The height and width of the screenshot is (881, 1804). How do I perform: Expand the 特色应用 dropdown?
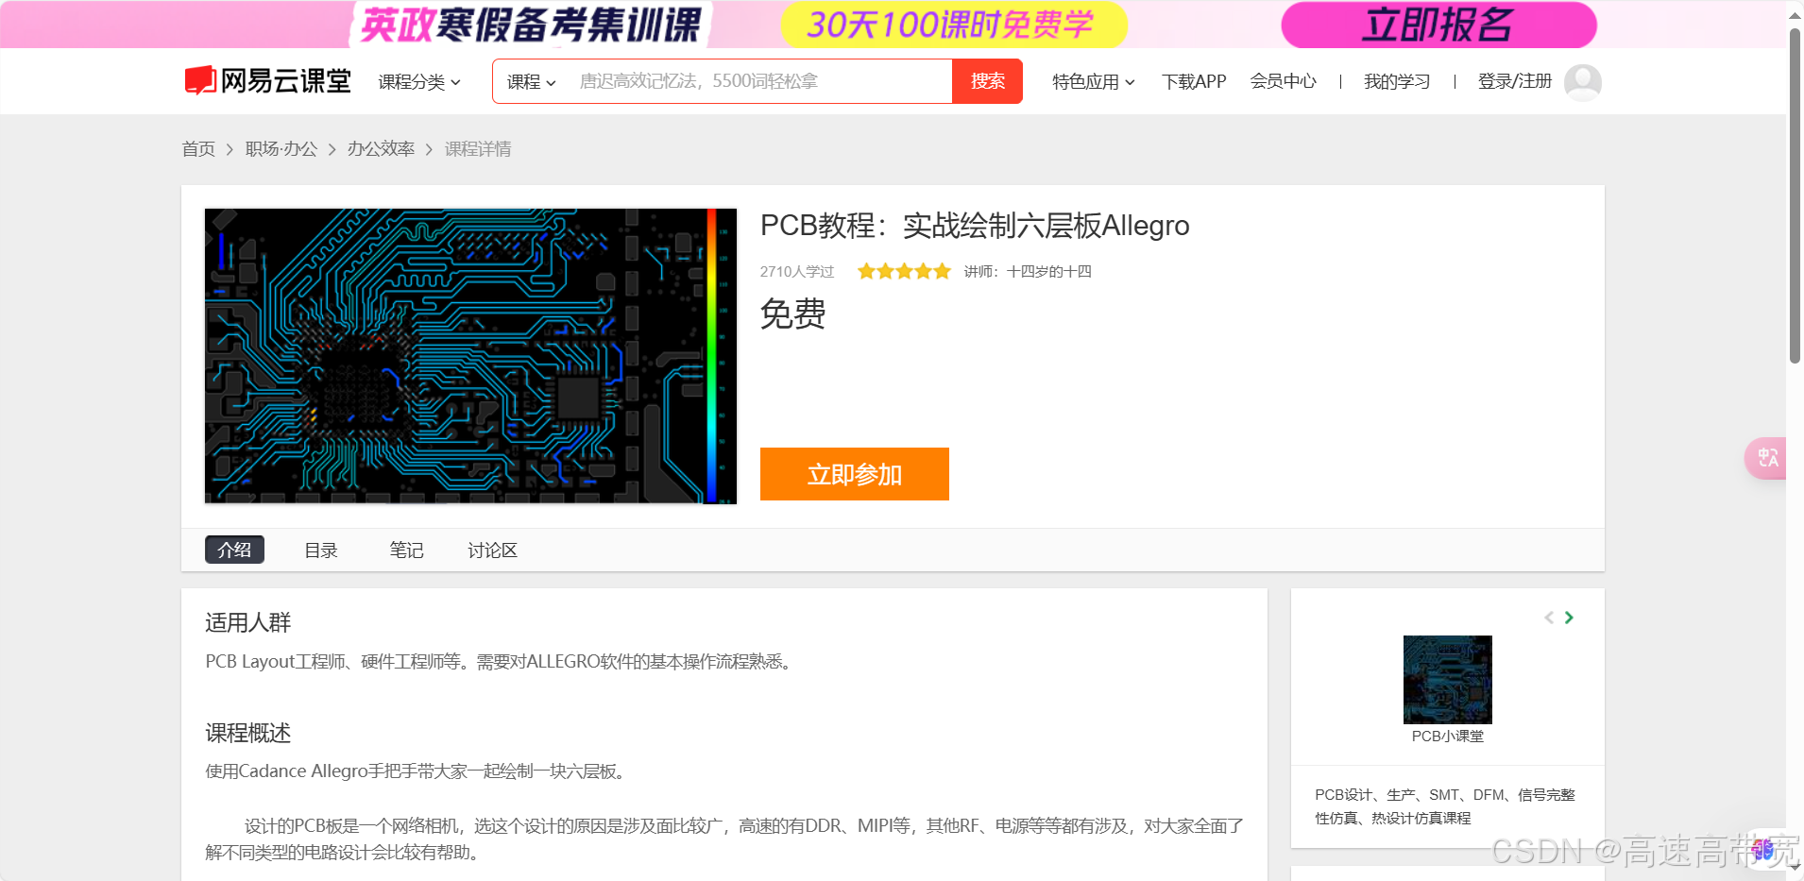[1094, 82]
